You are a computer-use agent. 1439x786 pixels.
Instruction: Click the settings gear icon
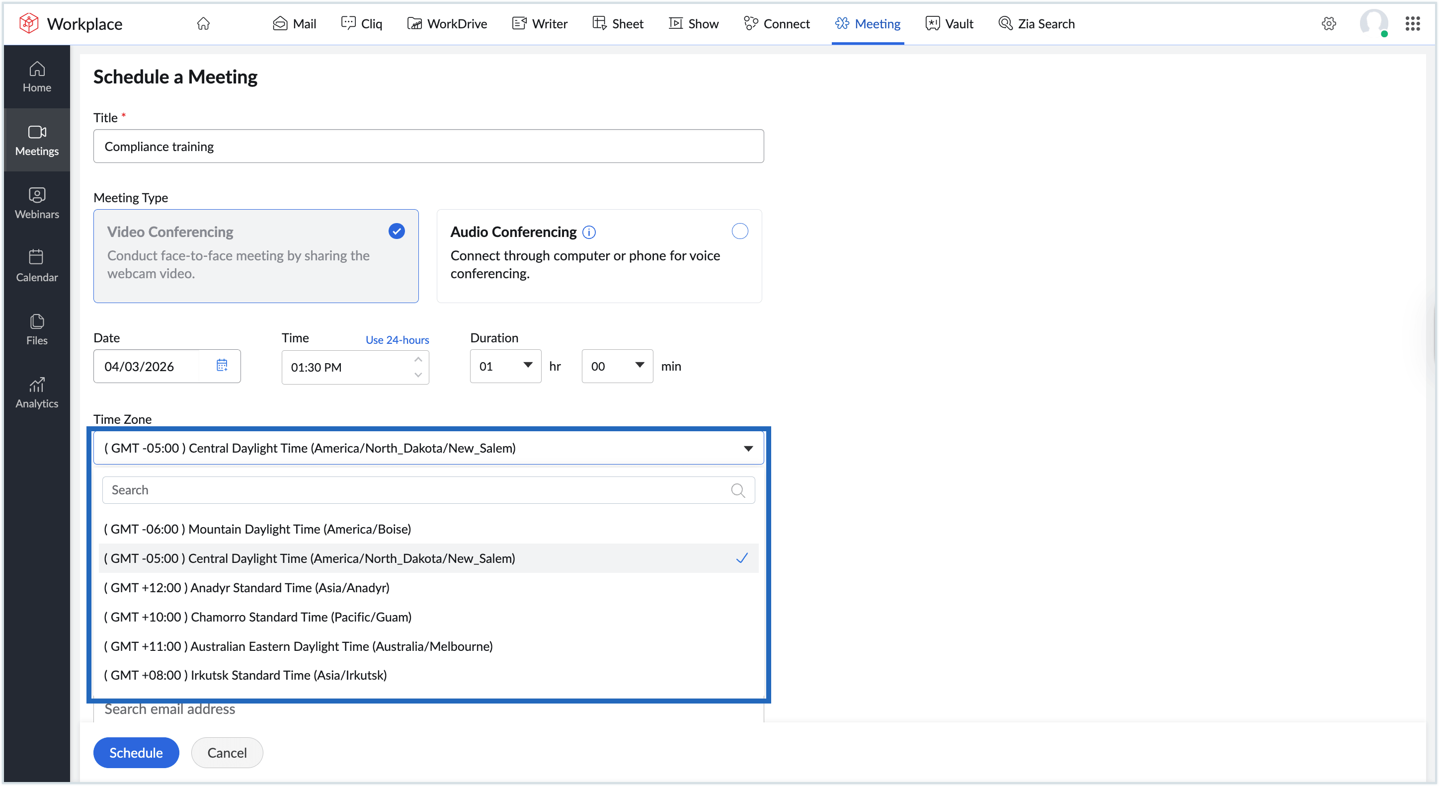(1328, 23)
